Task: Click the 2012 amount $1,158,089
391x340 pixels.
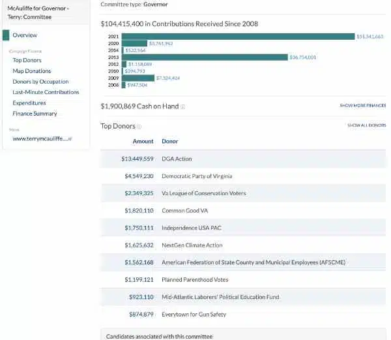Action: 140,64
